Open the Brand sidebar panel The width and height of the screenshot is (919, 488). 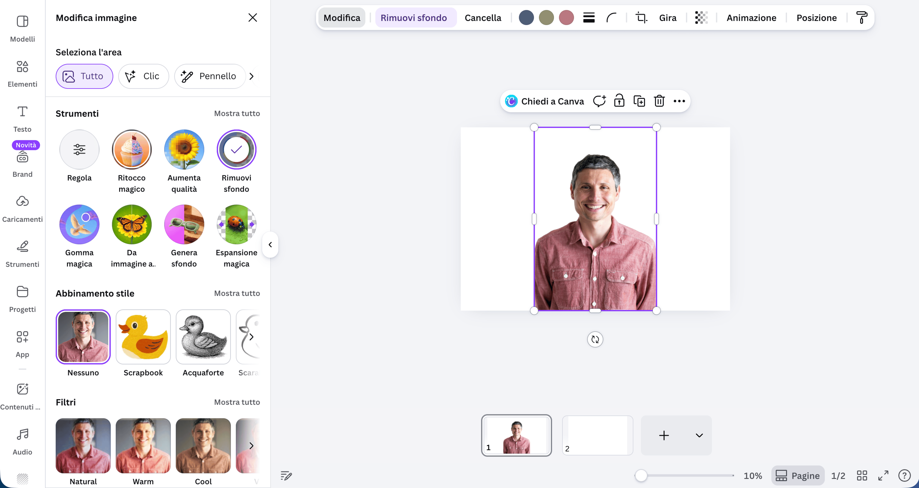click(22, 164)
